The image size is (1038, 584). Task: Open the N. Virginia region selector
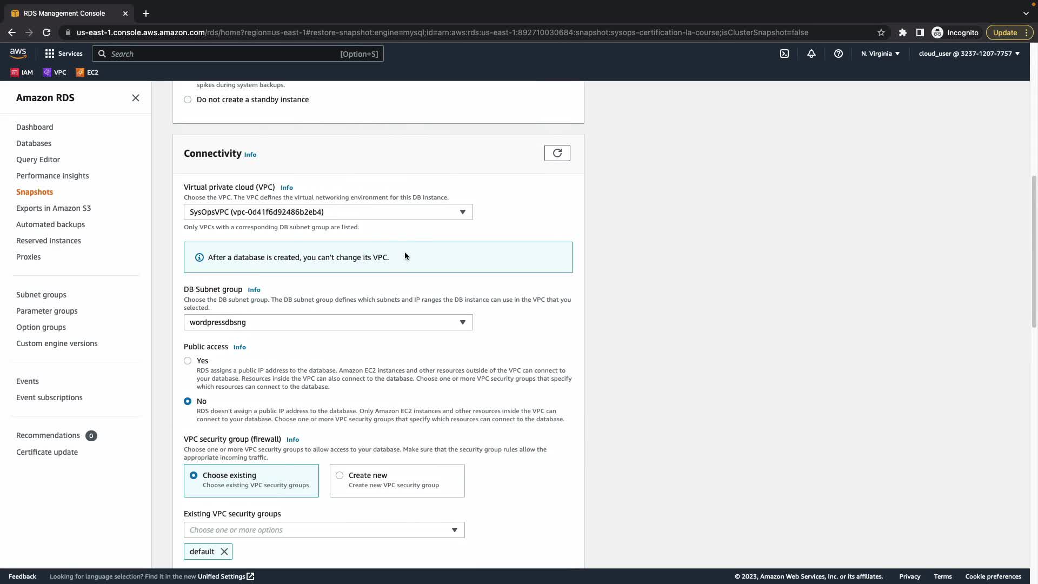880,54
